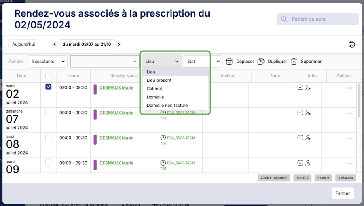Click the Aujourd'hui button
Screen dimensions: 364x206
pos(23,45)
